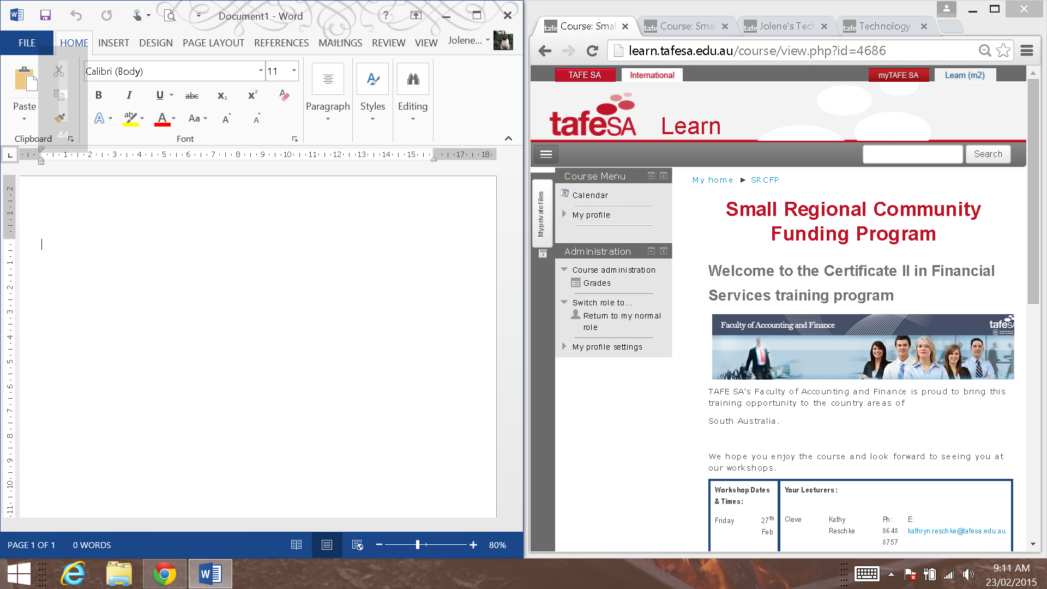Open Calibri font name dropdown
Screen dimensions: 1047x589
[x=261, y=71]
